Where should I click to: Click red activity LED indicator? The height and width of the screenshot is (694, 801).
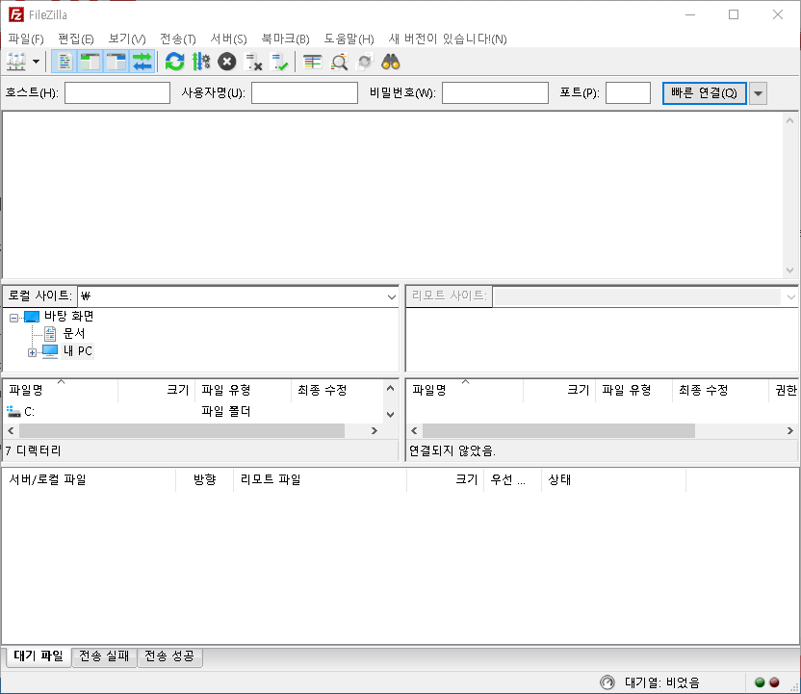[x=774, y=682]
